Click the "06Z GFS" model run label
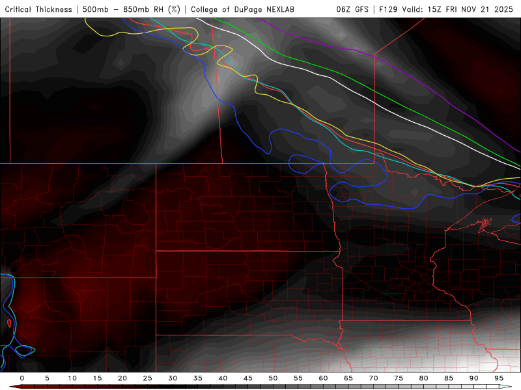The height and width of the screenshot is (390, 521). [x=352, y=9]
